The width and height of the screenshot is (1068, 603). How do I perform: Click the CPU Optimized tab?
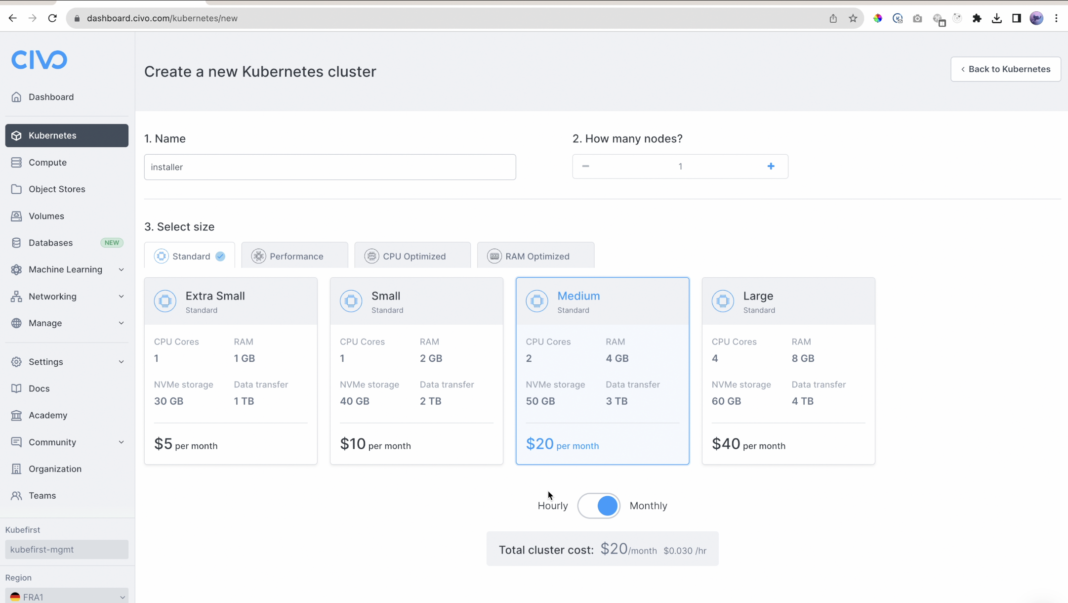[x=413, y=256]
